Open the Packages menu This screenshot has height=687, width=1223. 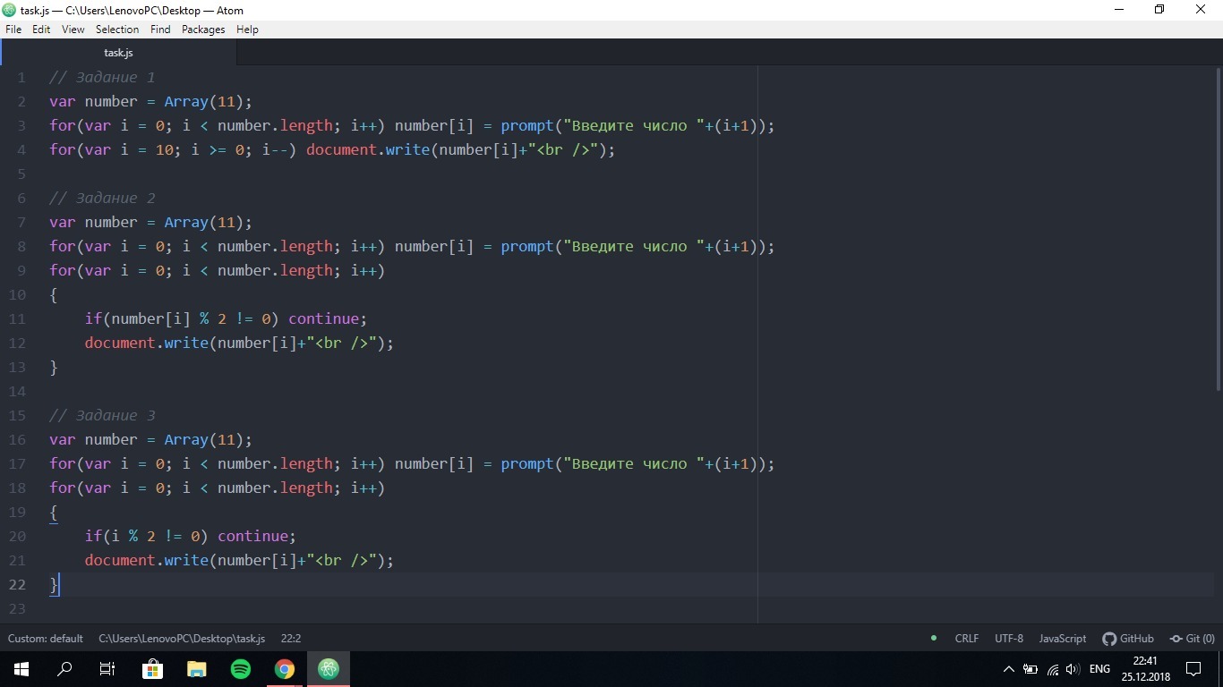[x=203, y=30]
